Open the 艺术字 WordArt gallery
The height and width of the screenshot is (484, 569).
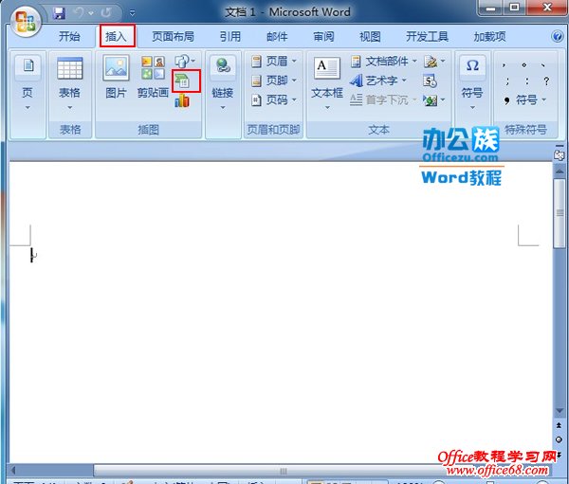378,81
